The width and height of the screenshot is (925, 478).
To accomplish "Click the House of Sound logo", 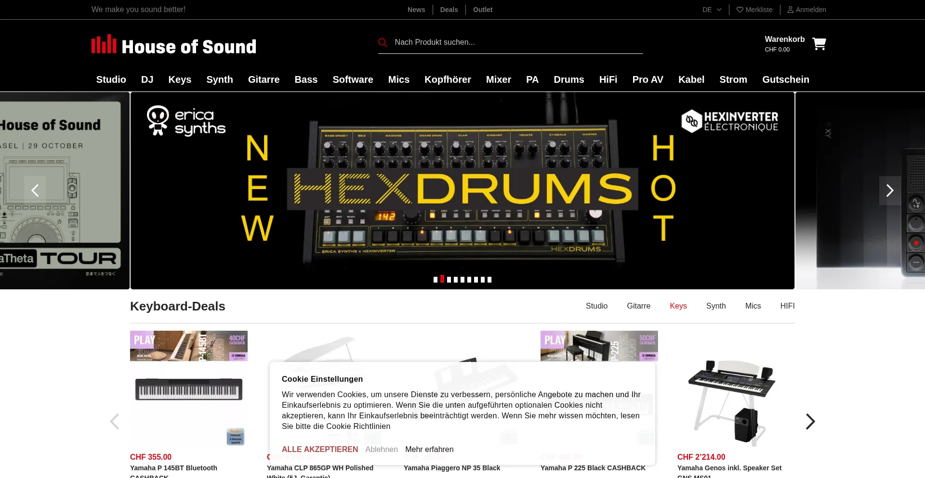I will coord(173,45).
